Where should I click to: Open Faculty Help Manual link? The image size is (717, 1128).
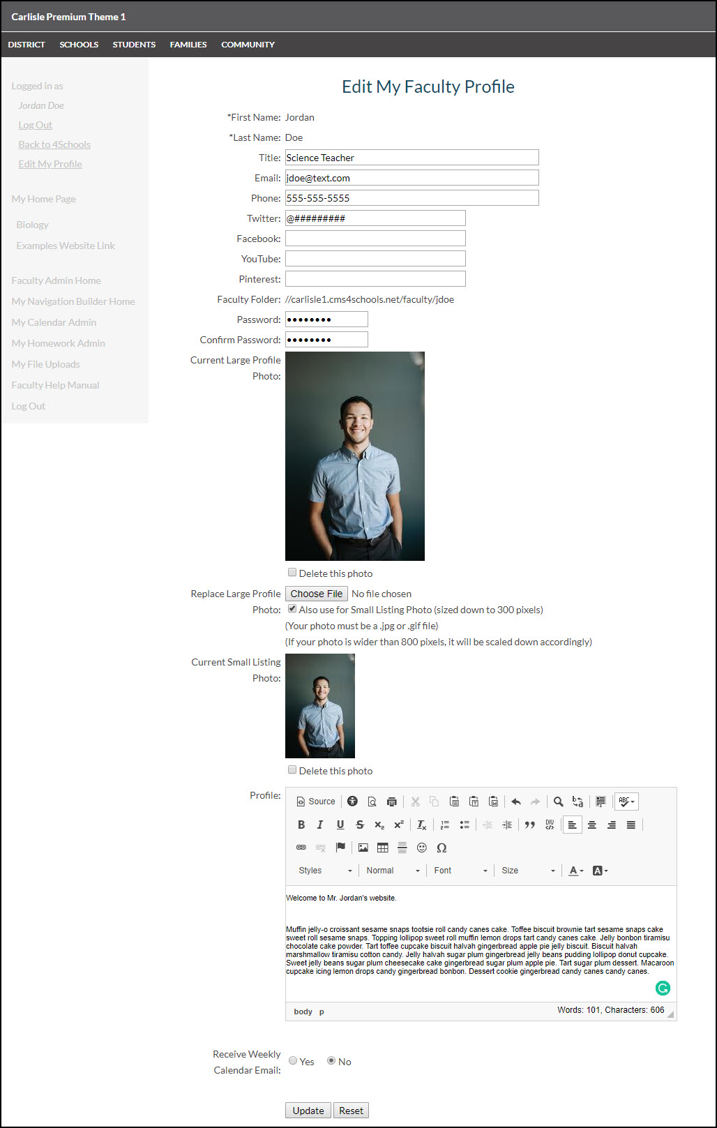(x=55, y=385)
